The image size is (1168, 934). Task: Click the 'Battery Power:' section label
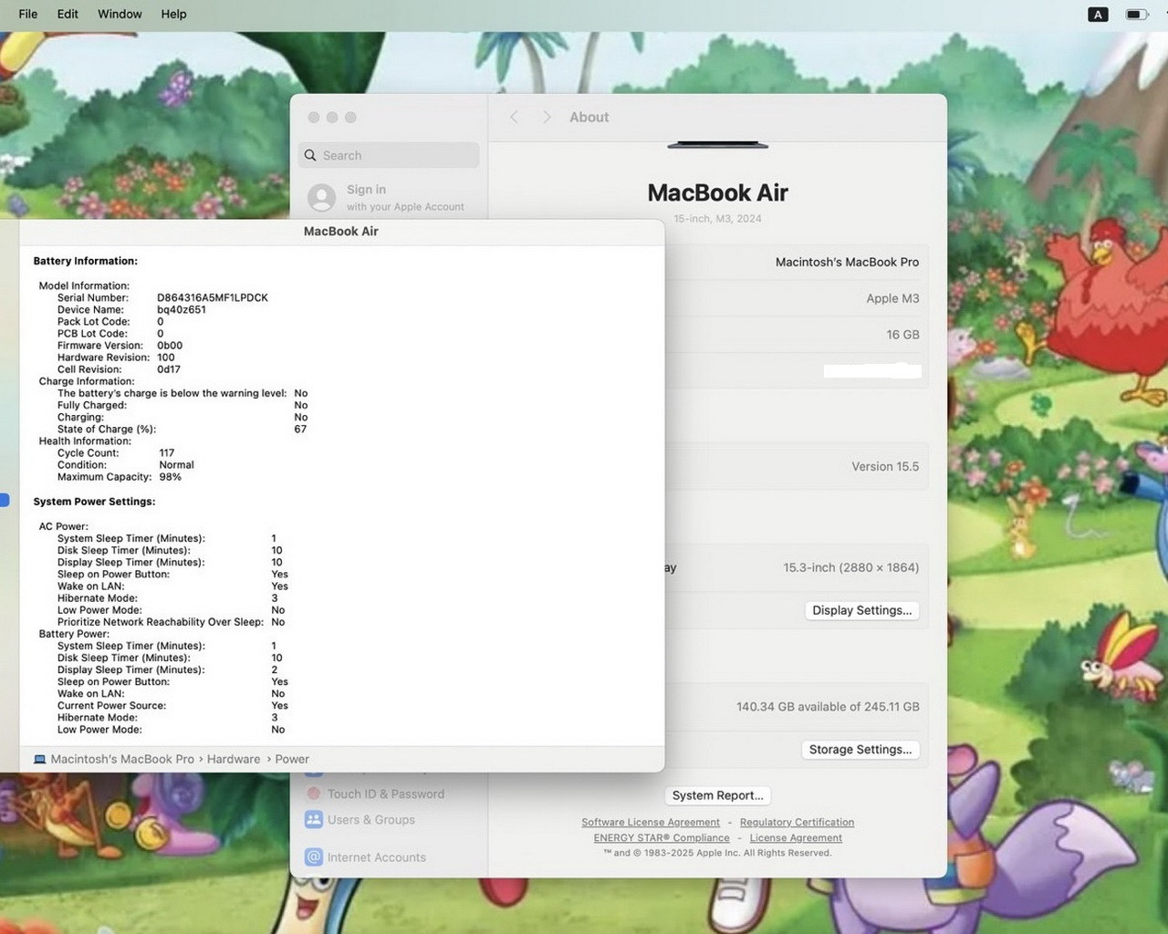74,634
